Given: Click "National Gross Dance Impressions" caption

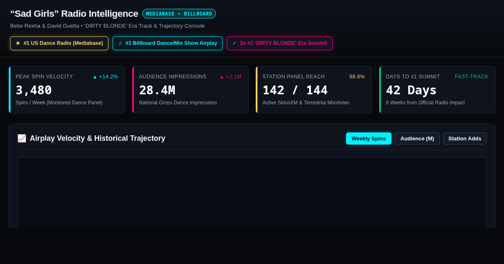Looking at the screenshot, I should point(178,103).
